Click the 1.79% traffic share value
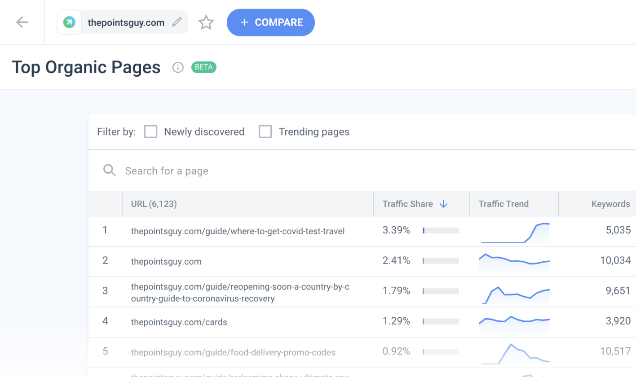 (396, 291)
